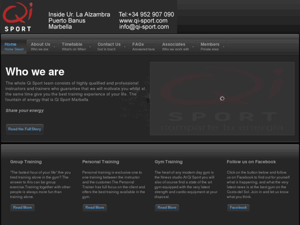
Task: Click Read More under Personal Training
Action: (95, 208)
